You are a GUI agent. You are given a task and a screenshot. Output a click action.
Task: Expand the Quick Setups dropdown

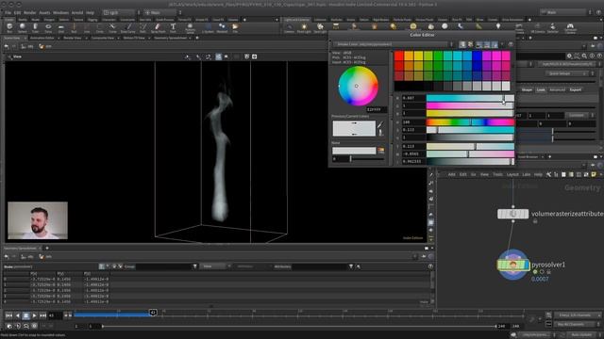coord(565,73)
